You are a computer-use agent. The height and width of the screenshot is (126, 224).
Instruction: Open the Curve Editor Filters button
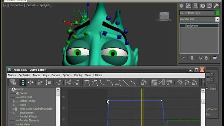tap(13, 83)
